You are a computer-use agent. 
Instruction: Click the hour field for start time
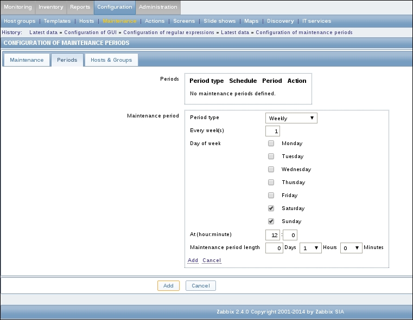pos(272,234)
